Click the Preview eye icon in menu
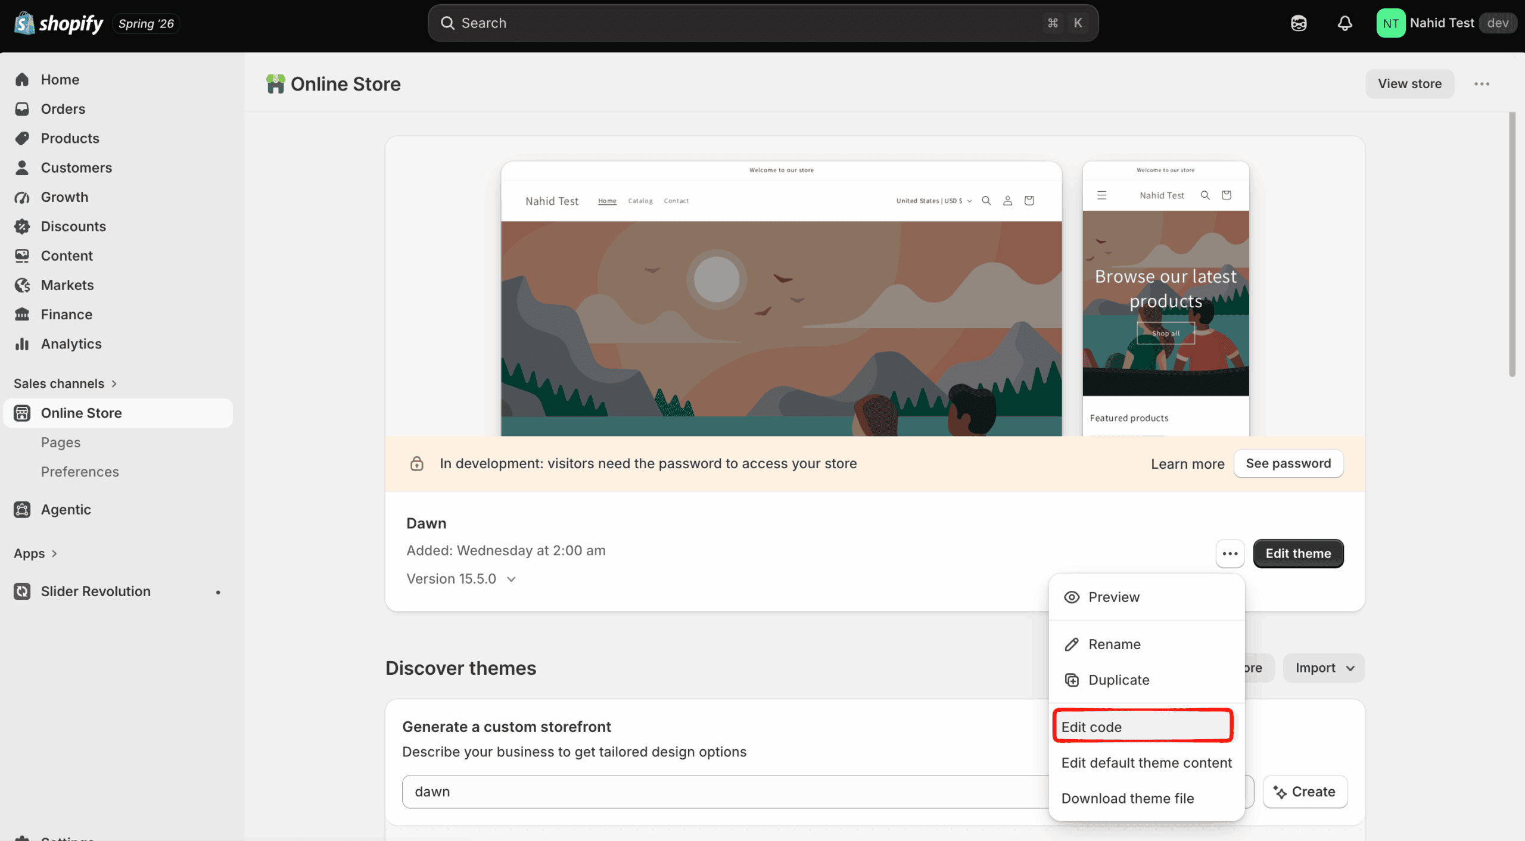The width and height of the screenshot is (1525, 841). 1071,597
